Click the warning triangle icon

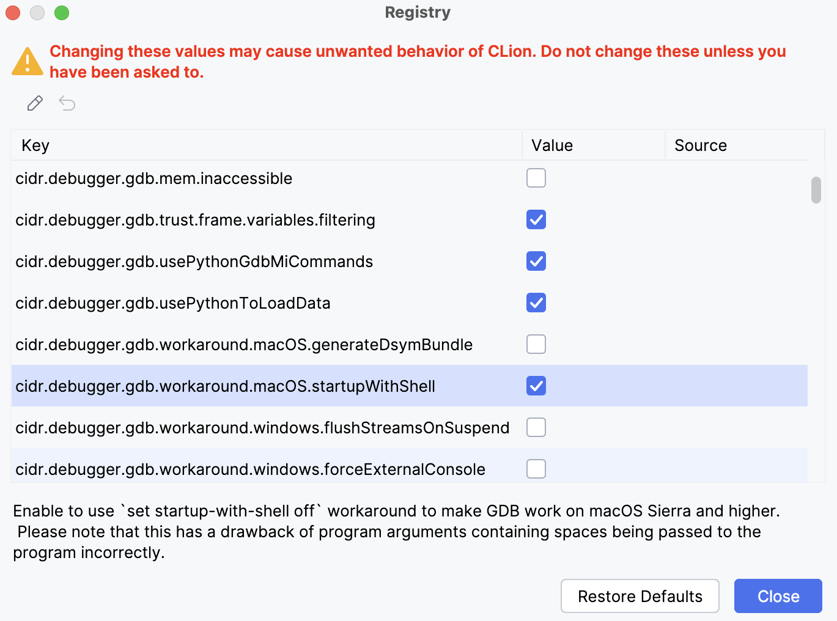(x=27, y=61)
